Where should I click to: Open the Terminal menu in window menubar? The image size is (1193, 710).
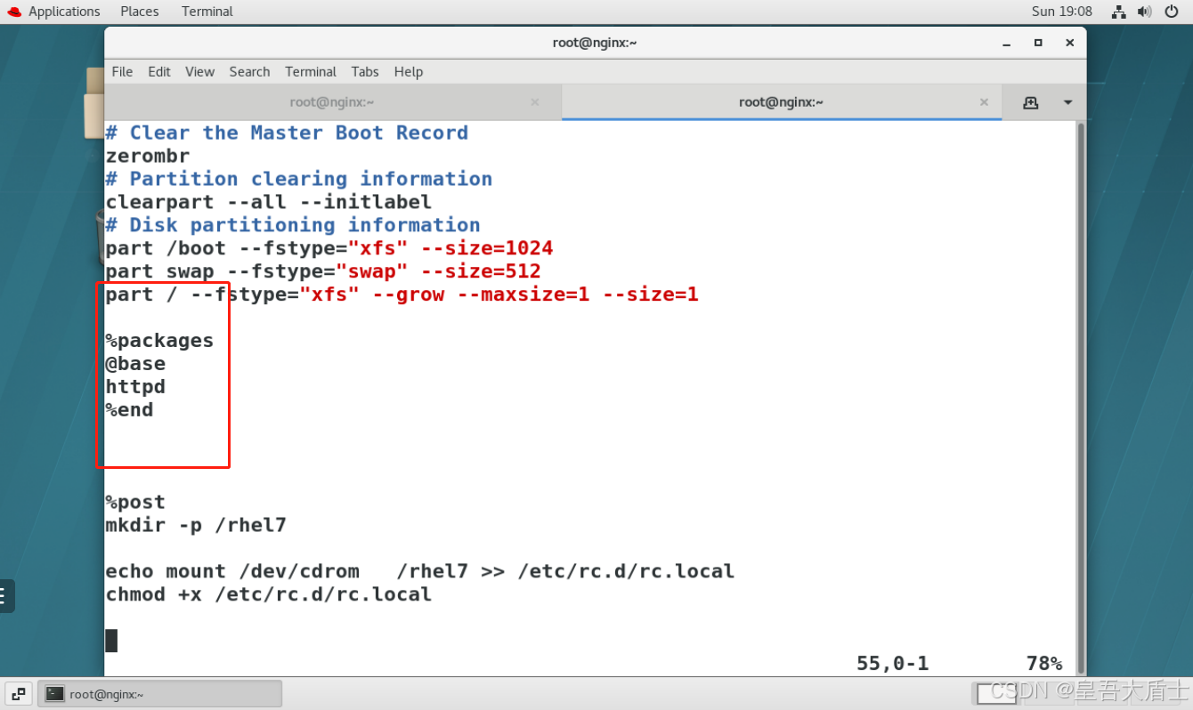[311, 71]
